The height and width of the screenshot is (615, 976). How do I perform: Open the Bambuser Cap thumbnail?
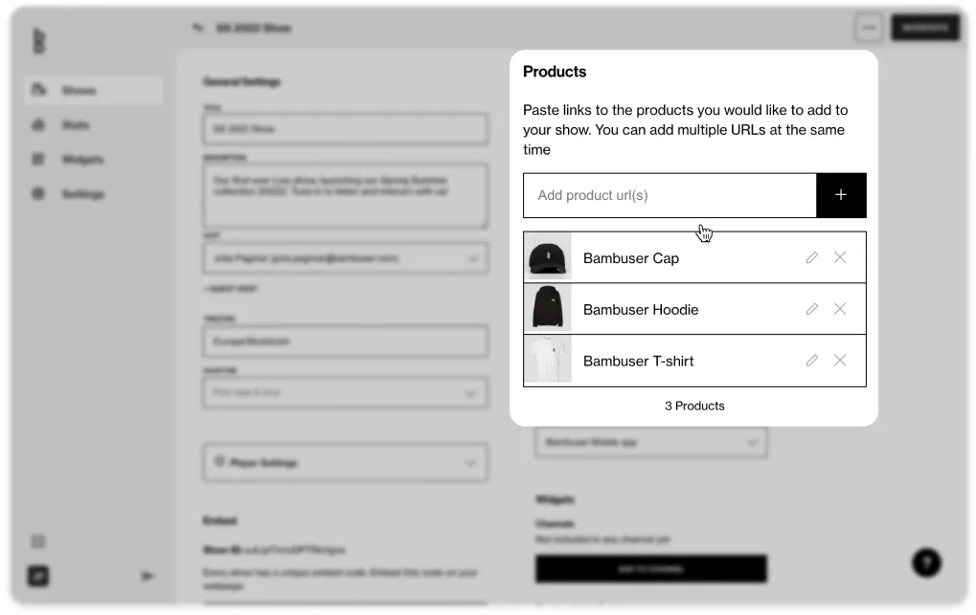point(548,257)
